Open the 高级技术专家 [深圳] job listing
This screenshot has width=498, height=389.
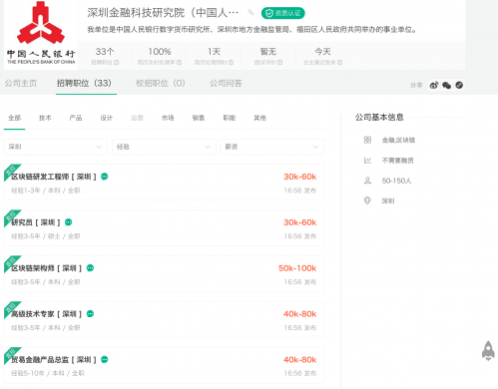click(46, 314)
